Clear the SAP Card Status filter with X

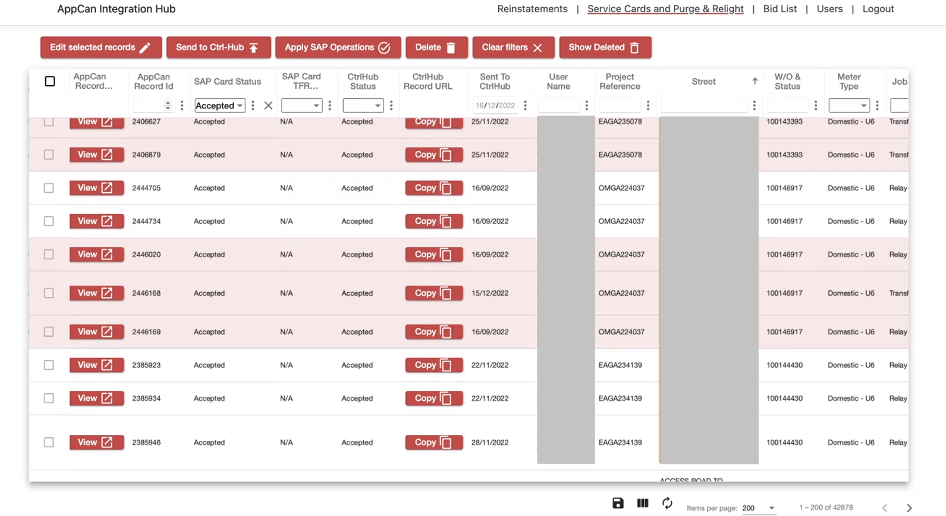click(268, 106)
